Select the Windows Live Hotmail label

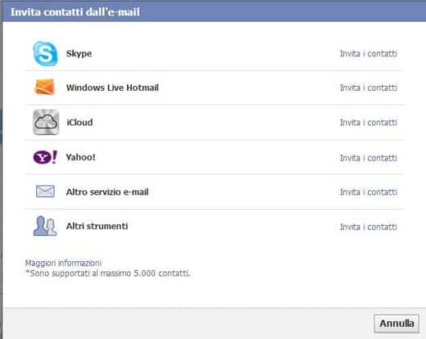(x=113, y=88)
